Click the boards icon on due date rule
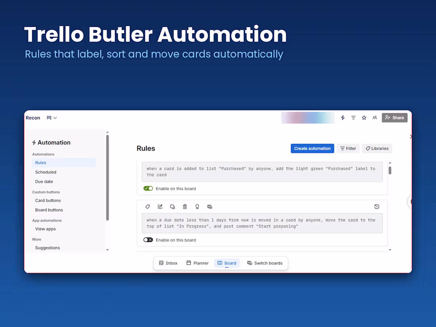This screenshot has height=327, width=436. [x=210, y=207]
